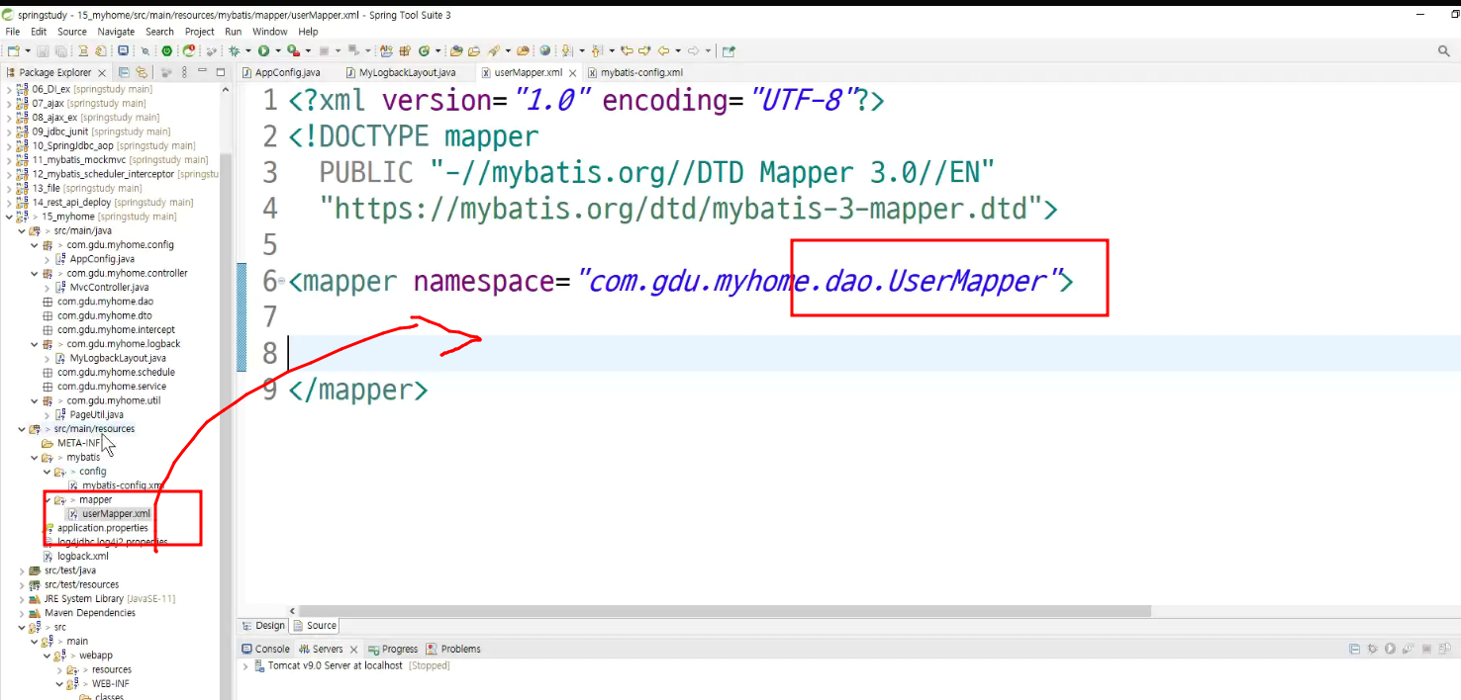
Task: Open the Help menu
Action: (308, 32)
